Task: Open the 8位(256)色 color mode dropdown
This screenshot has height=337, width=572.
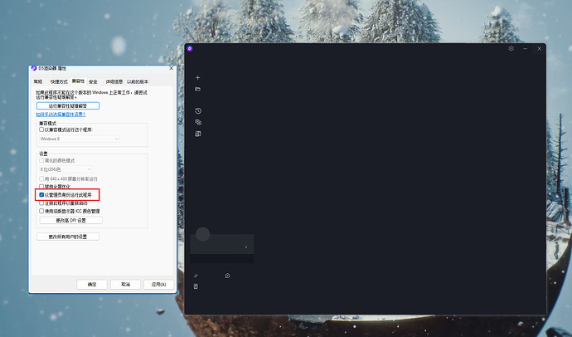Action: click(80, 168)
